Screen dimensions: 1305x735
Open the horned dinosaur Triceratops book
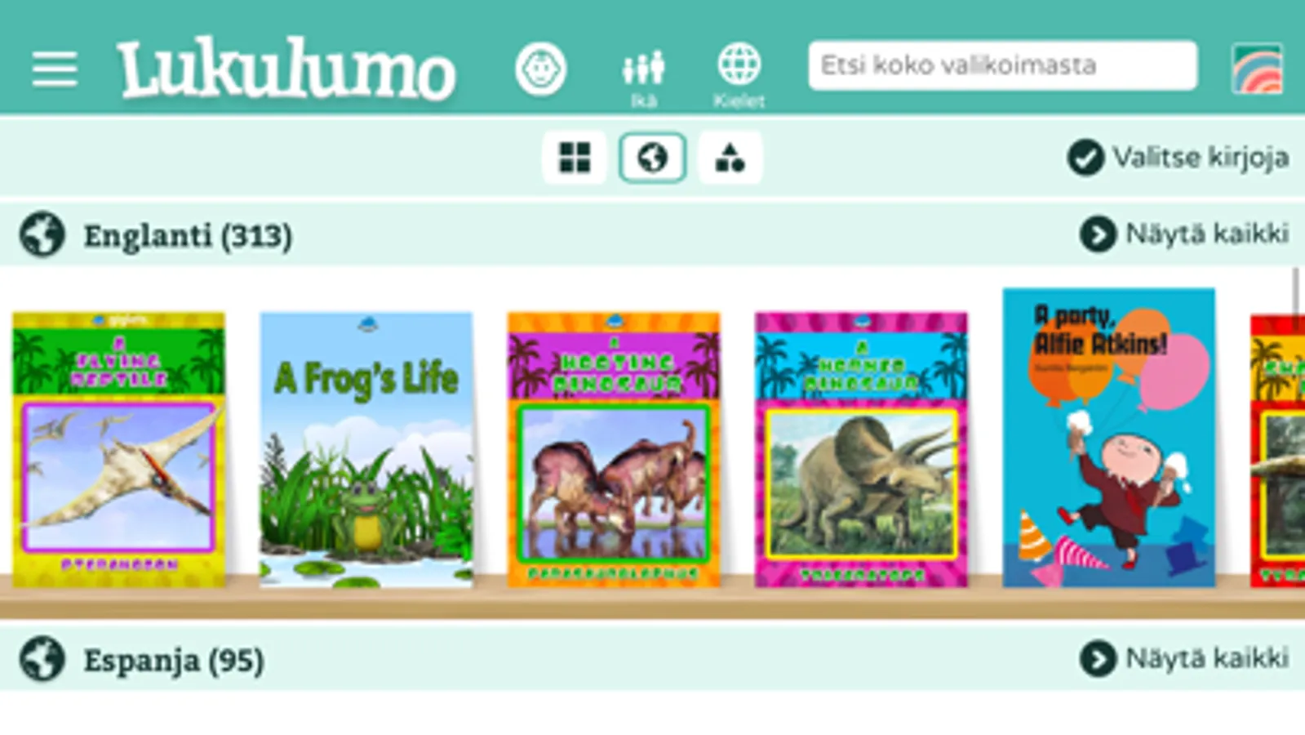click(861, 449)
